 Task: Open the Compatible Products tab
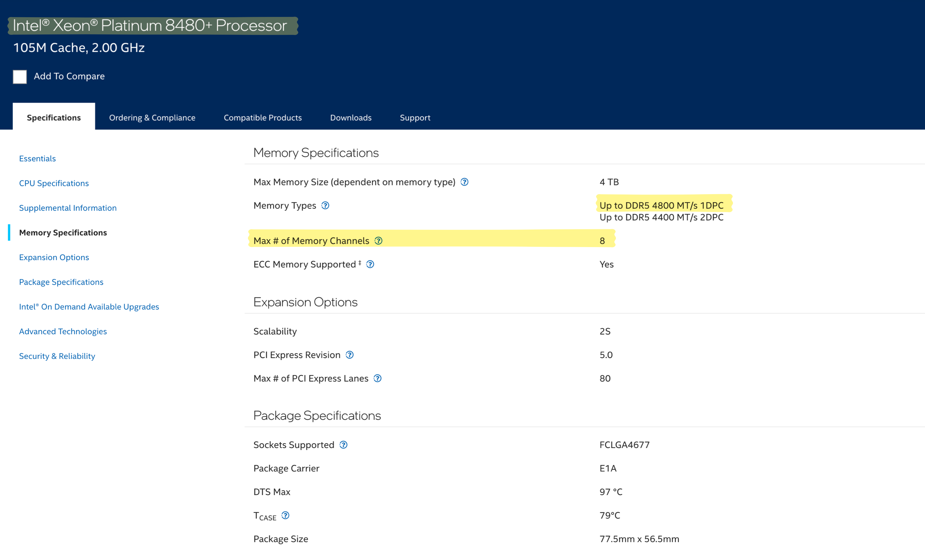(263, 118)
